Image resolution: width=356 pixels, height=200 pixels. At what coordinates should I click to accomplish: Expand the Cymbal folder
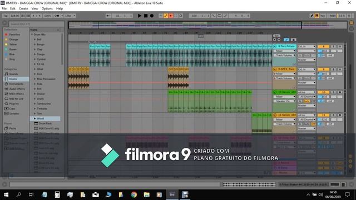34,59
